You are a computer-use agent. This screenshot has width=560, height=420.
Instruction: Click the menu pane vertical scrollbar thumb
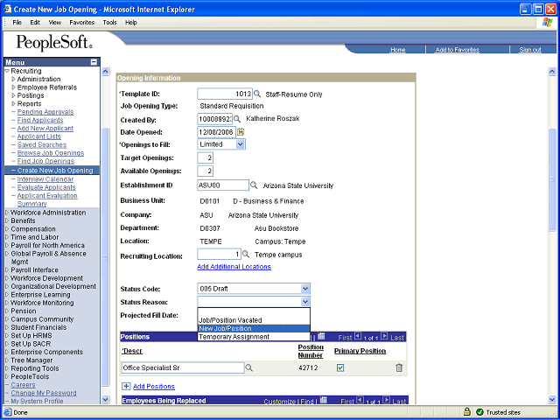[105, 257]
